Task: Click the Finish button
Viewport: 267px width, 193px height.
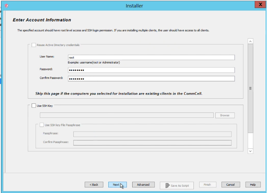Action: 207,184
